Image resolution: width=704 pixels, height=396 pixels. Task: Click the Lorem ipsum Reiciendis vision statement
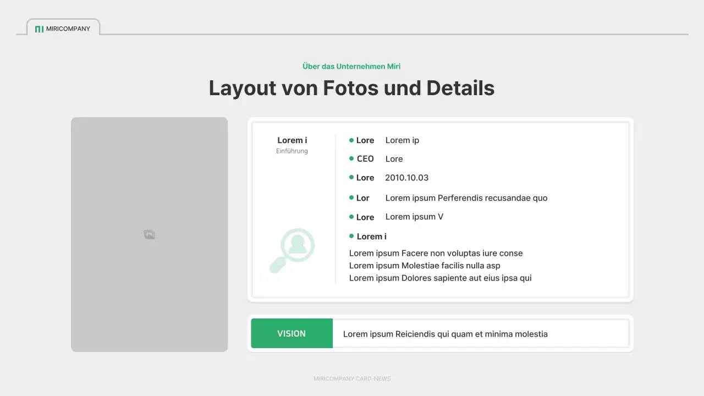(x=444, y=334)
